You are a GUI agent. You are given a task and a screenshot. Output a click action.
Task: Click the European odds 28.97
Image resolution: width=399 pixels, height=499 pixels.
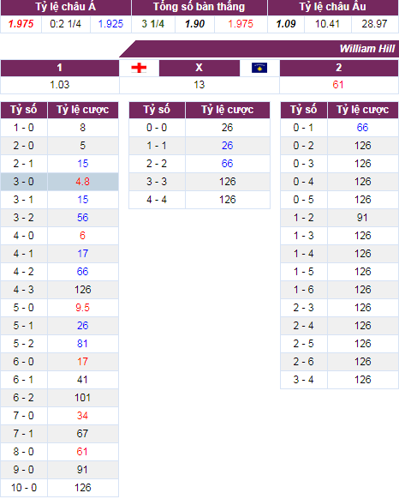click(374, 24)
